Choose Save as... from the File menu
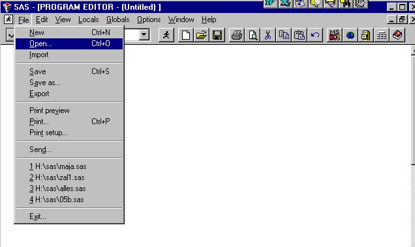Image resolution: width=415 pixels, height=247 pixels. pyautogui.click(x=69, y=83)
